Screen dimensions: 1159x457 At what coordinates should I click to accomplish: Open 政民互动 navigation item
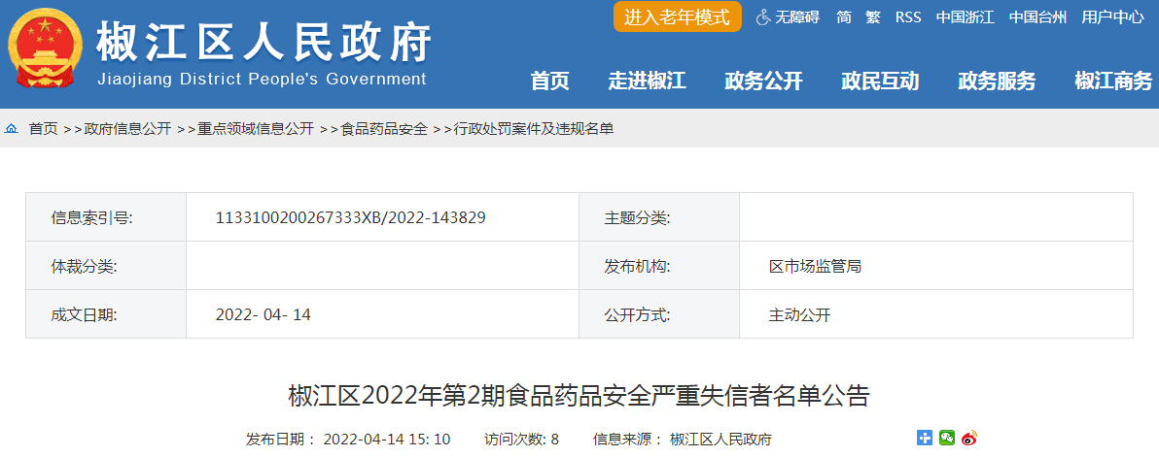(x=880, y=82)
